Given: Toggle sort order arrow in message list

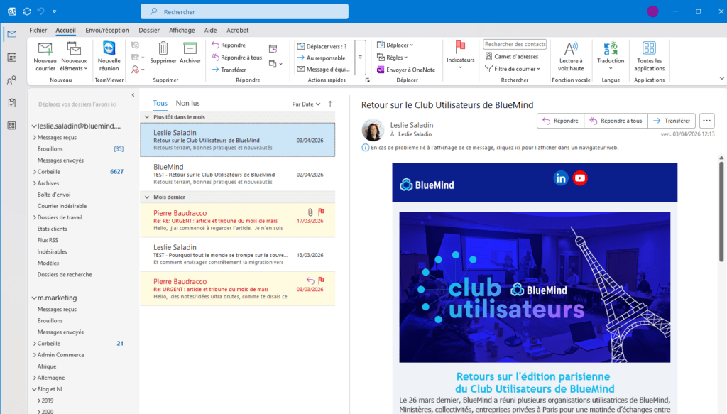Looking at the screenshot, I should (x=329, y=104).
